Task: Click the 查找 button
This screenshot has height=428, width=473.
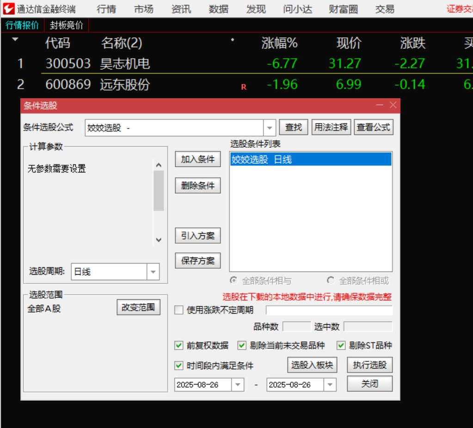Action: pos(293,127)
